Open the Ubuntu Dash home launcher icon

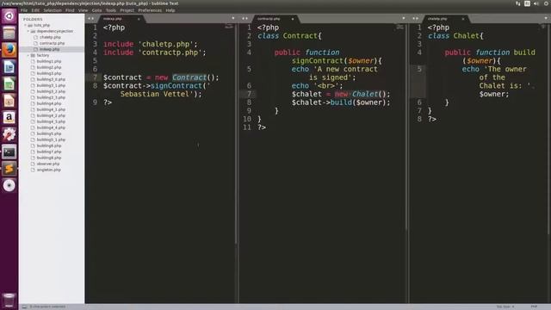pyautogui.click(x=9, y=16)
